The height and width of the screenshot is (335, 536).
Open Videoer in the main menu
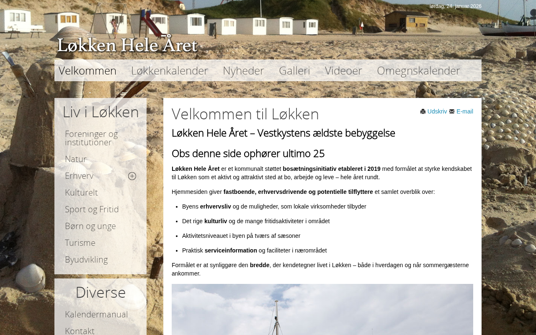[x=343, y=70]
